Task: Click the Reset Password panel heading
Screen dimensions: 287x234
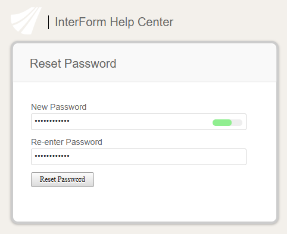Action: [x=73, y=64]
